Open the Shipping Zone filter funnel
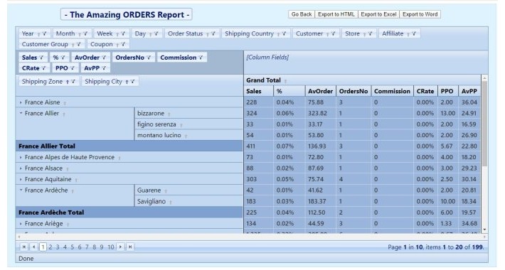Screen dimensions: 505x270 coord(73,82)
